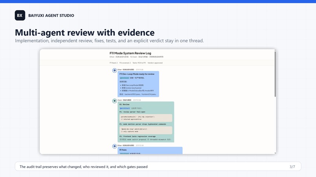Click "F11 Dev-Loop Mode ready for review" title
Image resolution: width=316 pixels, height=177 pixels.
(137, 74)
